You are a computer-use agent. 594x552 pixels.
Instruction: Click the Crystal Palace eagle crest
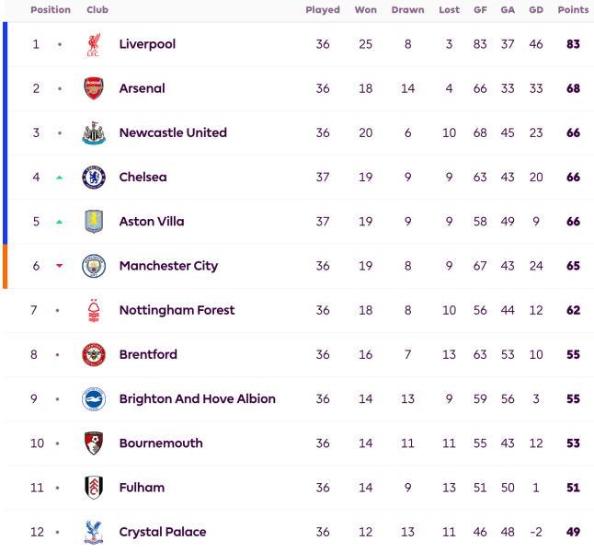[x=94, y=532]
